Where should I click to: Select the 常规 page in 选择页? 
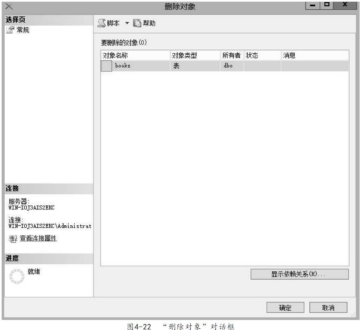pyautogui.click(x=22, y=30)
